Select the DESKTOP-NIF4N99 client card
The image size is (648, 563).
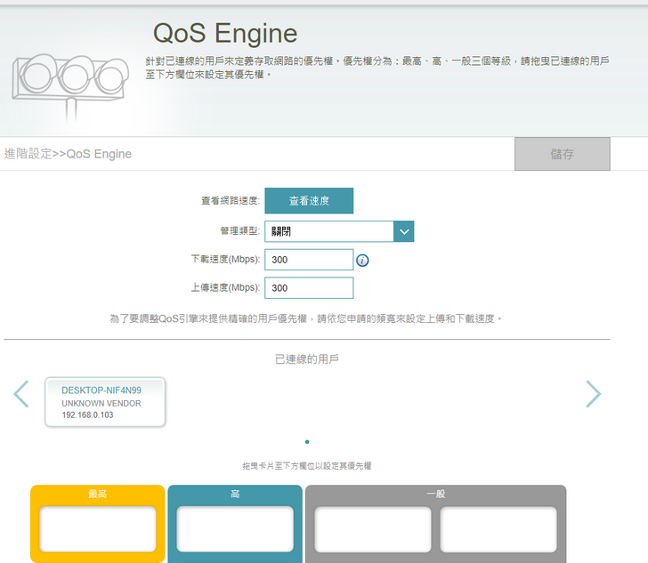pyautogui.click(x=105, y=402)
